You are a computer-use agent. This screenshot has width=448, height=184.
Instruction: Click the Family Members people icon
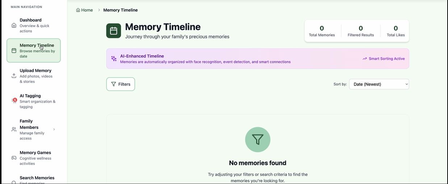pos(14,129)
